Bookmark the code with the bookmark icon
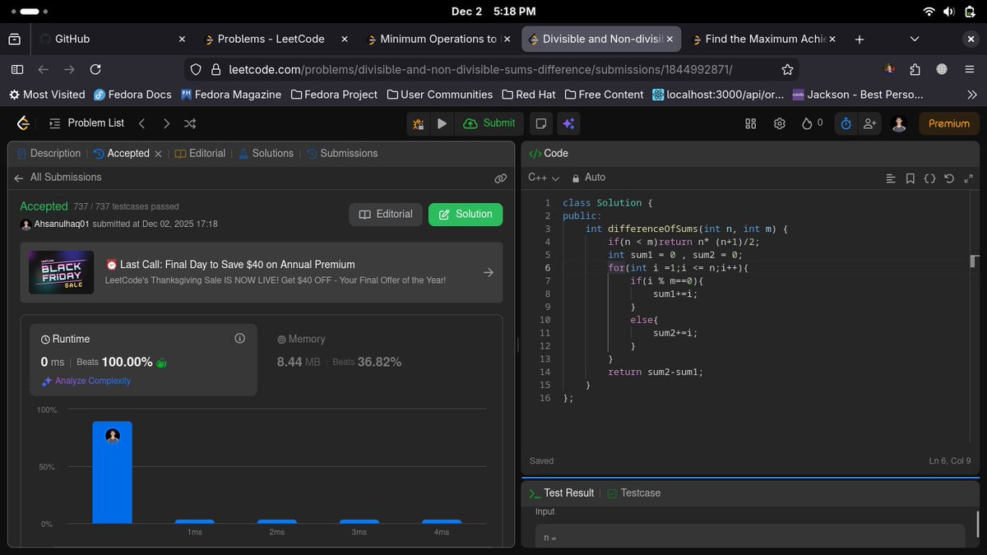 click(911, 178)
